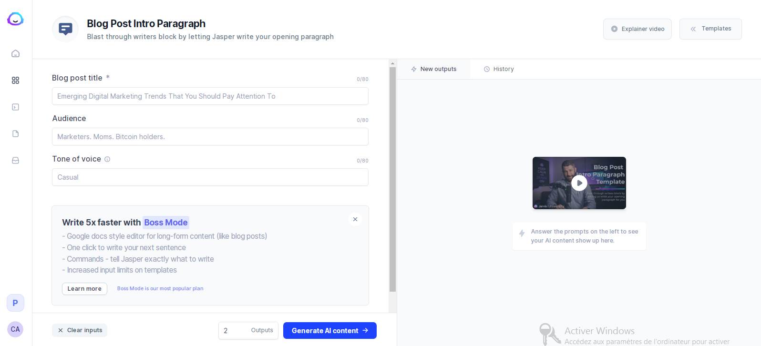Dismiss the Boss Mode promo card
The width and height of the screenshot is (761, 346).
[x=355, y=219]
